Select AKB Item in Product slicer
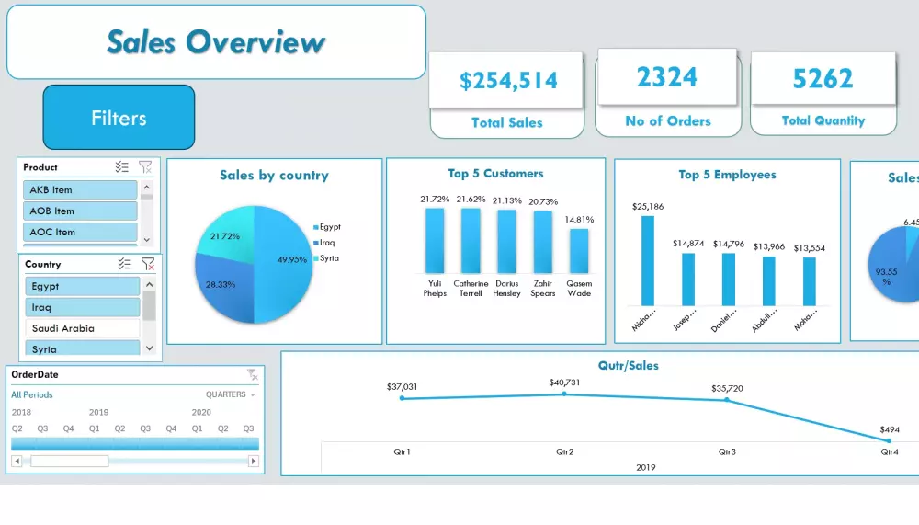The height and width of the screenshot is (525, 919). (80, 190)
